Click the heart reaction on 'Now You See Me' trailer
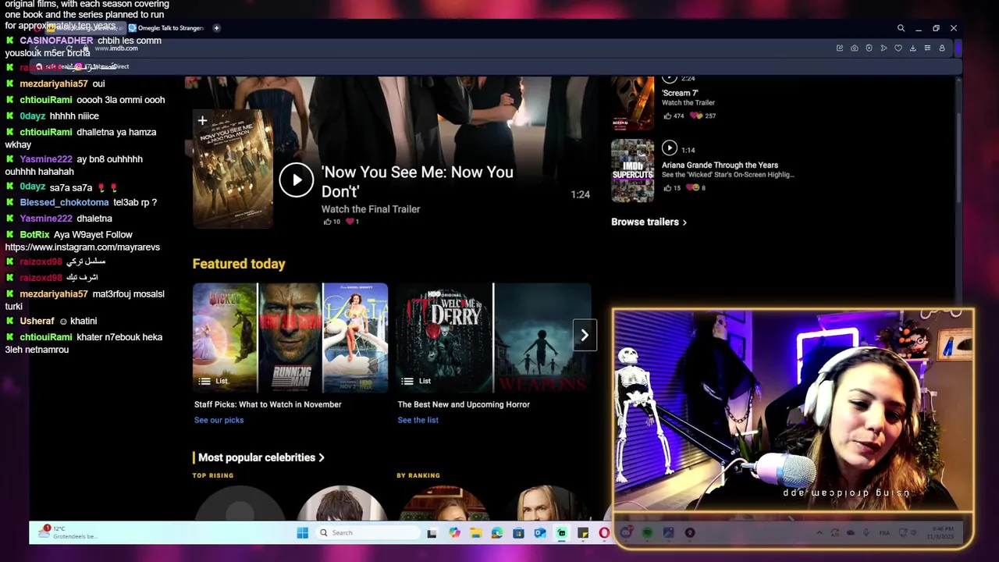The width and height of the screenshot is (999, 562). (x=352, y=222)
